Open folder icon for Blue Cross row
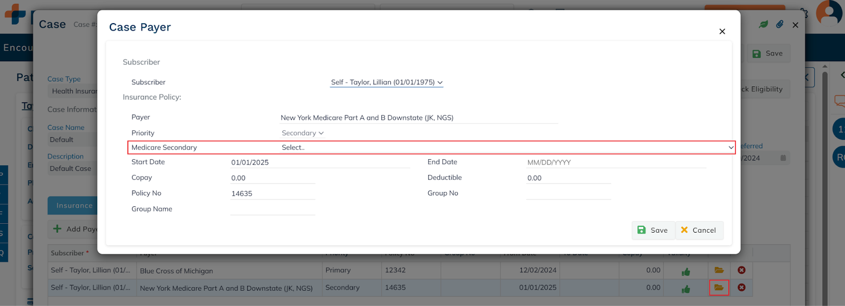The height and width of the screenshot is (306, 845). pos(719,270)
